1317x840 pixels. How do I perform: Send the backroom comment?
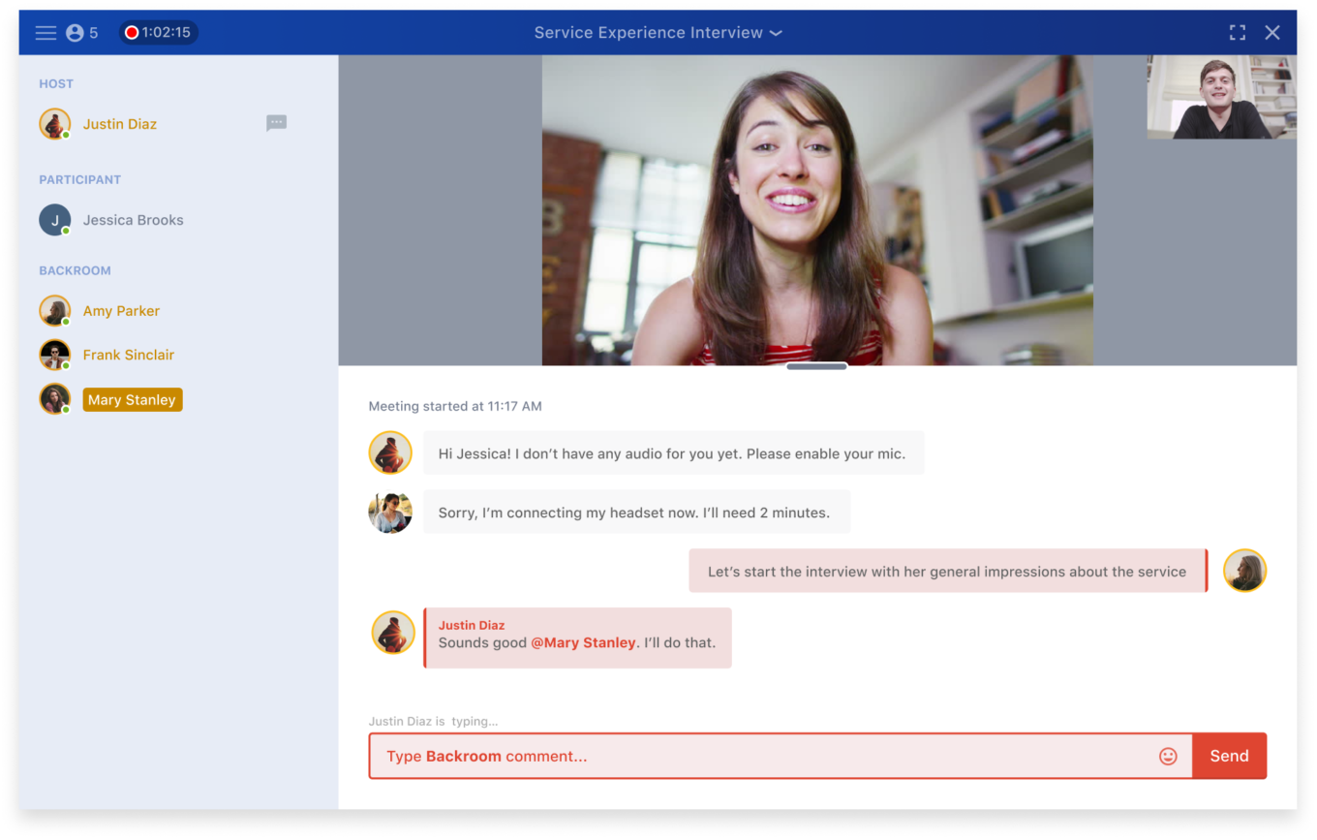(1229, 757)
